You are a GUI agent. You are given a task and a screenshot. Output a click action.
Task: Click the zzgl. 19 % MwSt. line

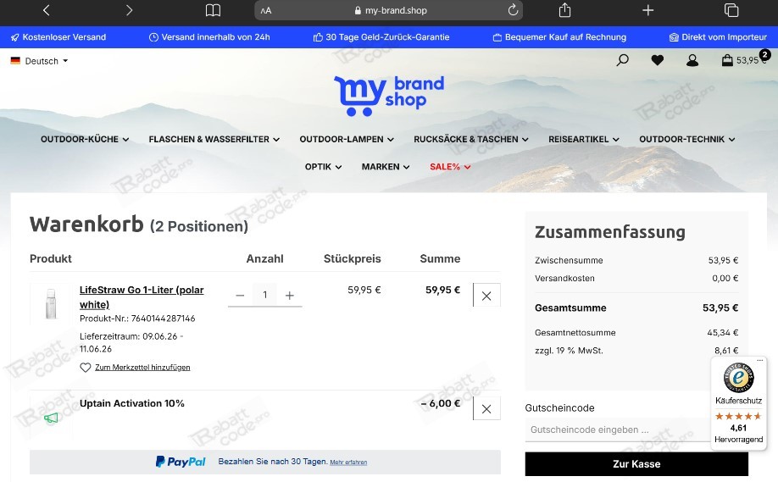(x=636, y=351)
